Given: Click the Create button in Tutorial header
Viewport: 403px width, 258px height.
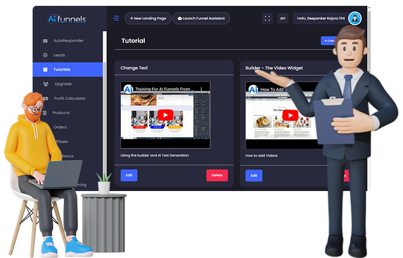Looking at the screenshot, I should tap(329, 41).
